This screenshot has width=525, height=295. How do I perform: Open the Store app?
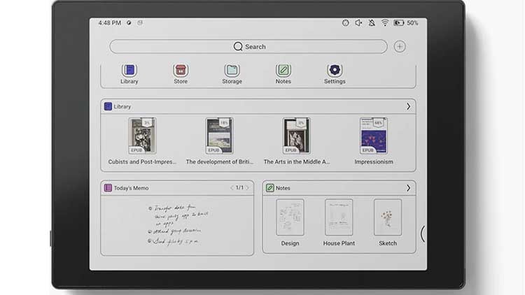click(181, 71)
